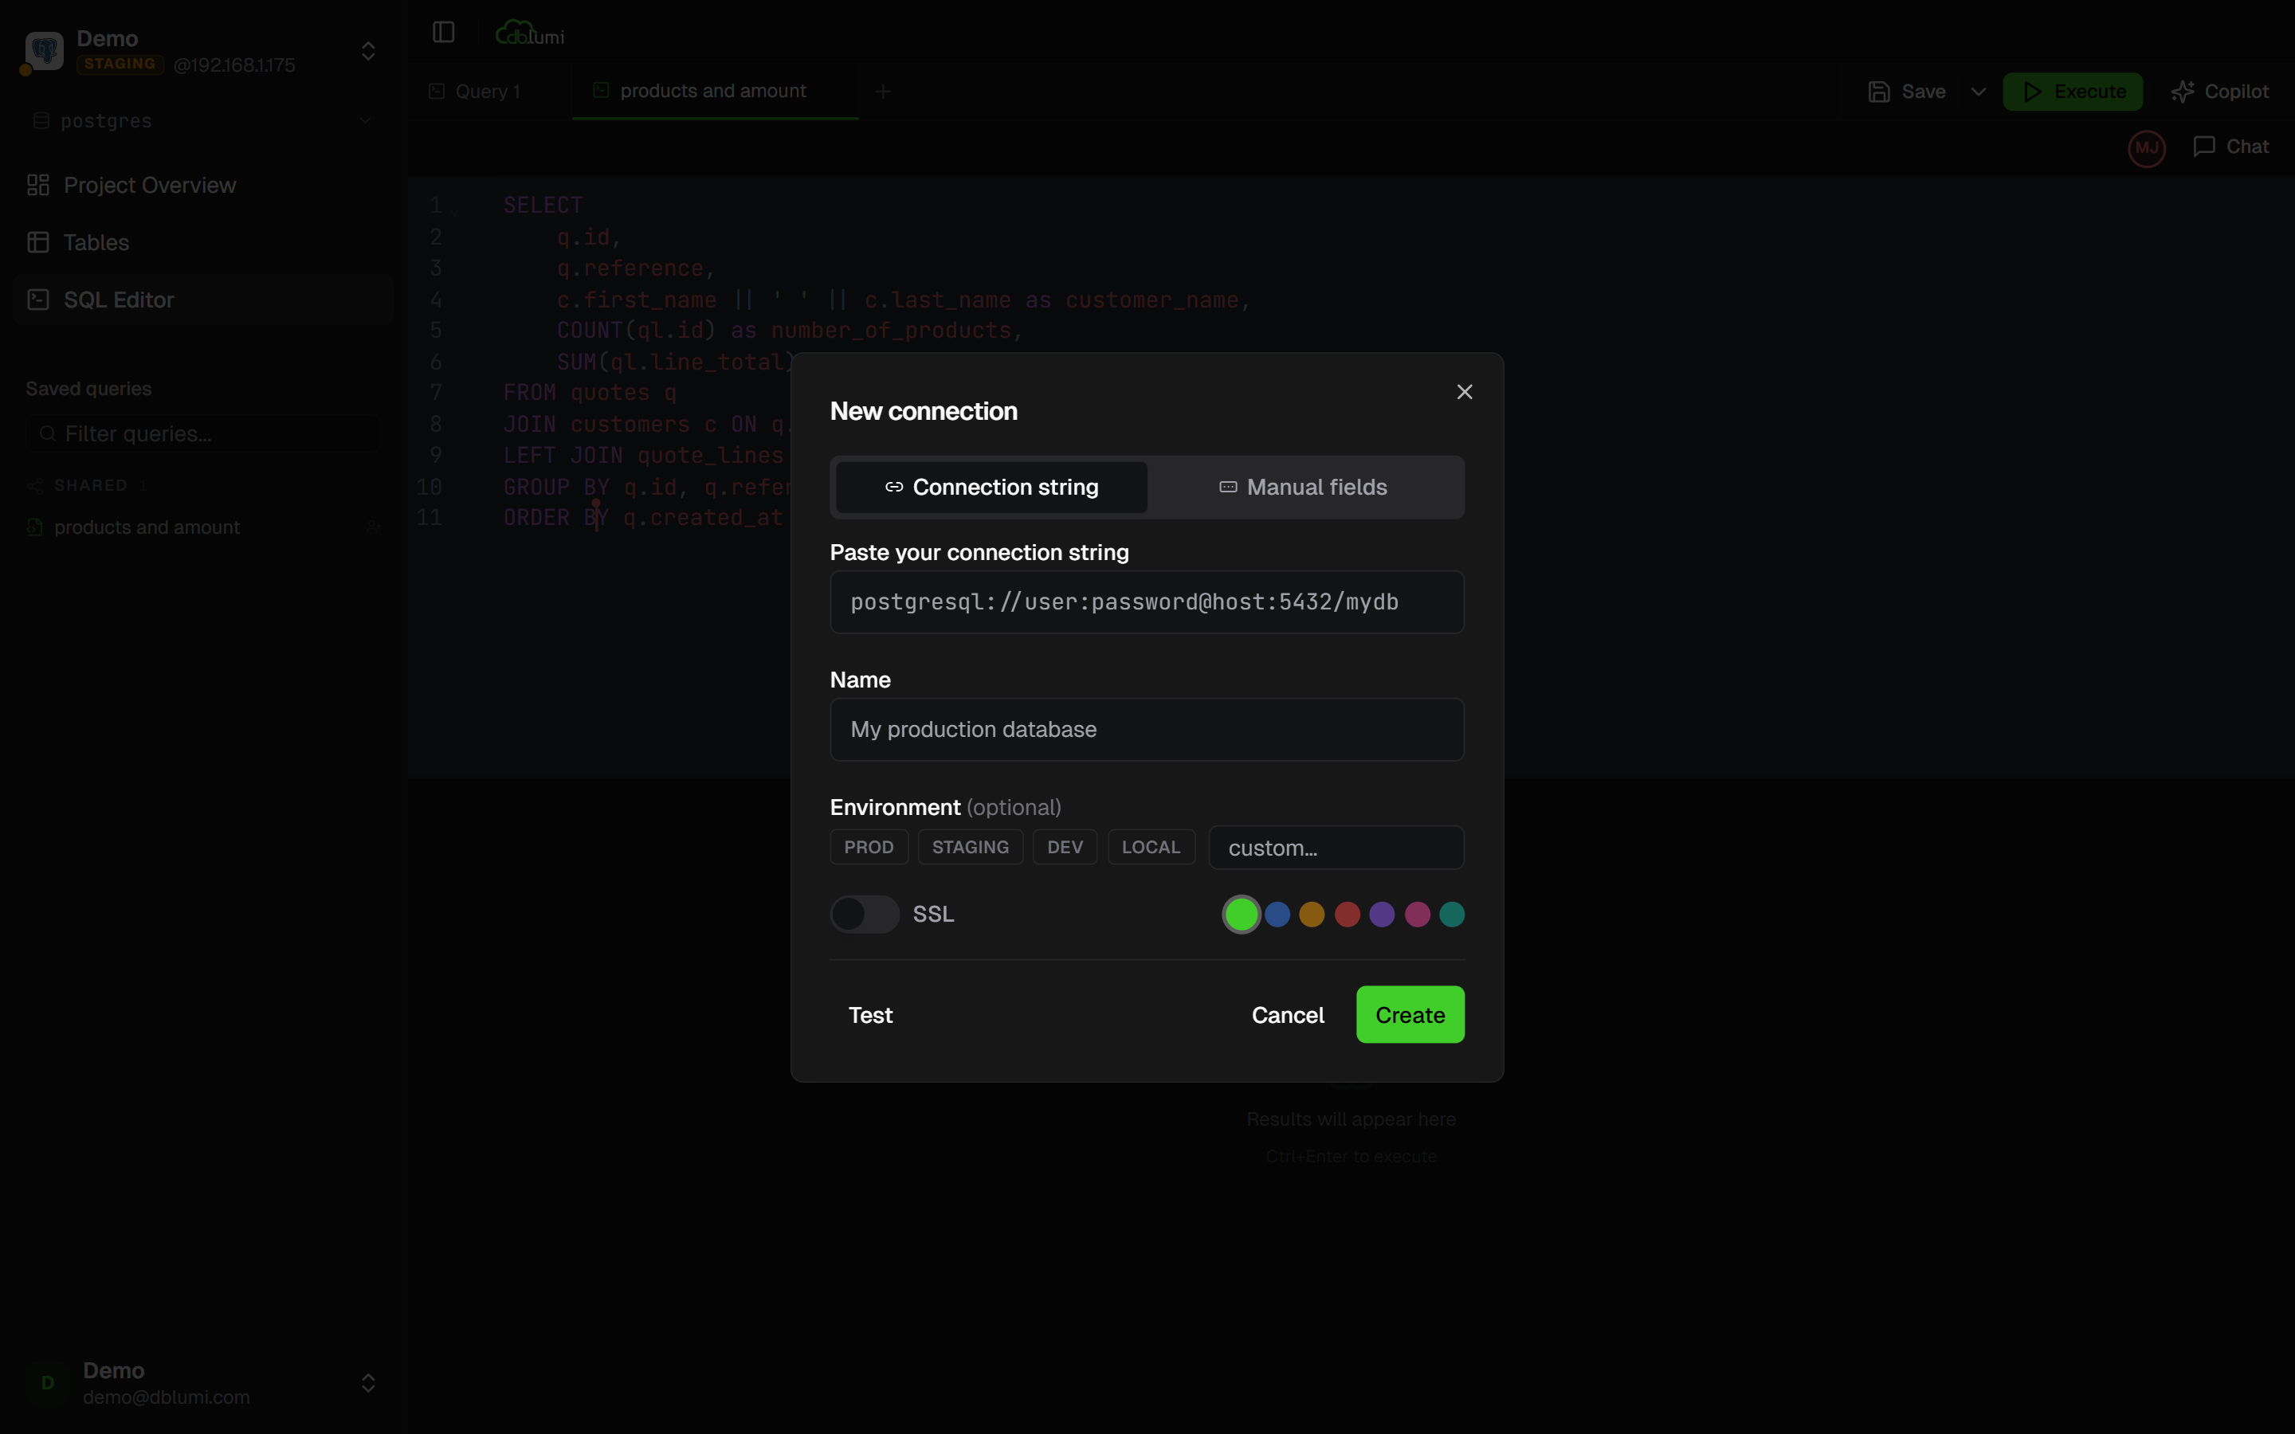Open the Chat panel icon

coord(2204,147)
